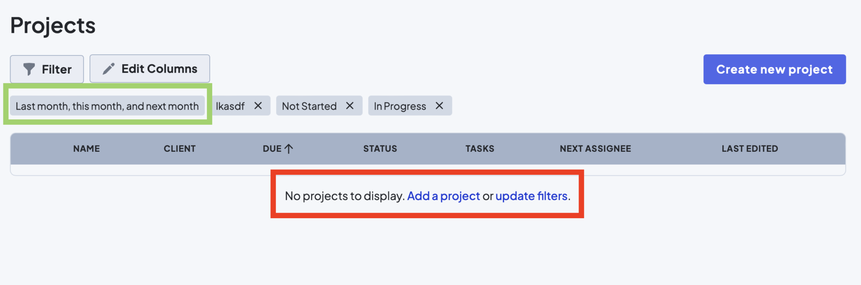861x285 pixels.
Task: Remove the 'In Progress' filter via its X icon
Action: (x=440, y=106)
